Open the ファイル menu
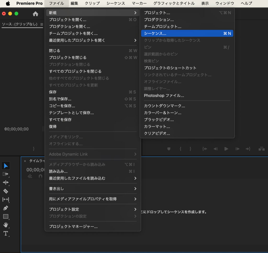268x253 pixels. [x=57, y=3]
